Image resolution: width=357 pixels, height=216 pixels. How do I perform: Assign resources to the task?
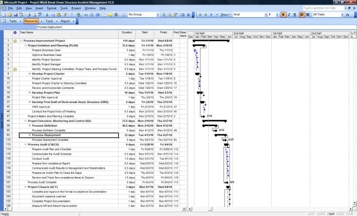pos(116,15)
